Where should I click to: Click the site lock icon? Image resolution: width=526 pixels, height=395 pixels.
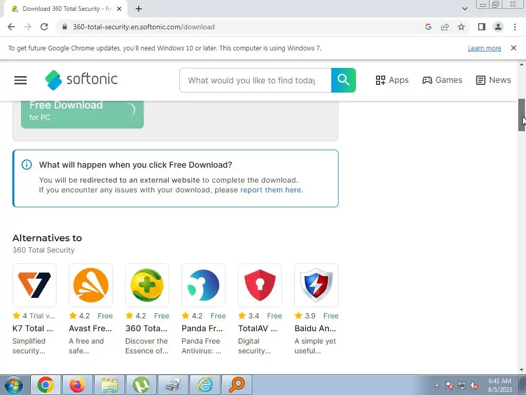pyautogui.click(x=65, y=27)
